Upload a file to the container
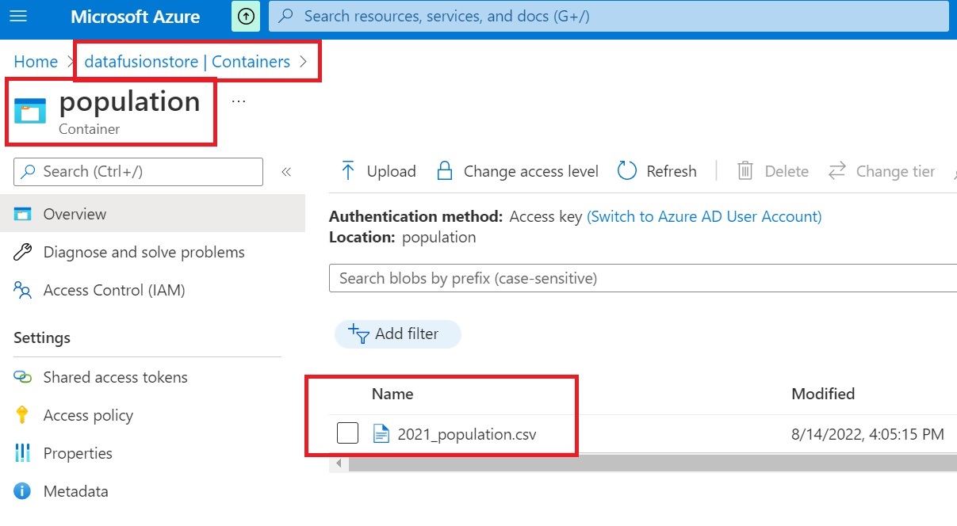Viewport: 957px width, 526px height. [377, 171]
